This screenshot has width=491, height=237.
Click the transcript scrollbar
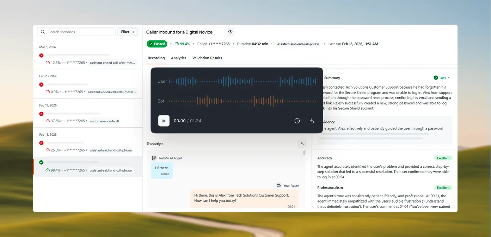coord(305,153)
